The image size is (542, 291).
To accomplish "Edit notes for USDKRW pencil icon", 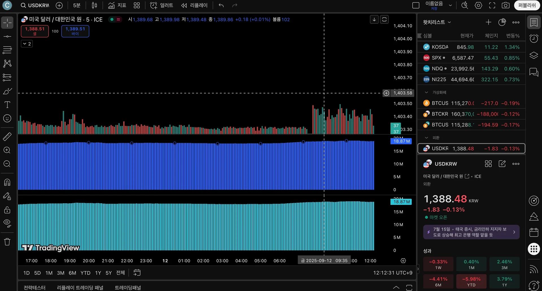I will coord(502,164).
